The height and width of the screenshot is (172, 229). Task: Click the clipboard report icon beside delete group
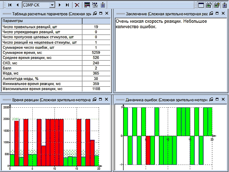103,5
